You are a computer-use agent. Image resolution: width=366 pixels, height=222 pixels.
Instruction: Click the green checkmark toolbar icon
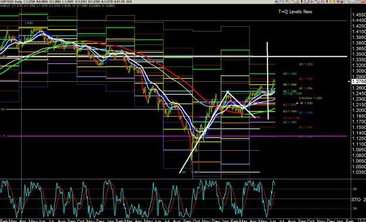click(286, 1)
